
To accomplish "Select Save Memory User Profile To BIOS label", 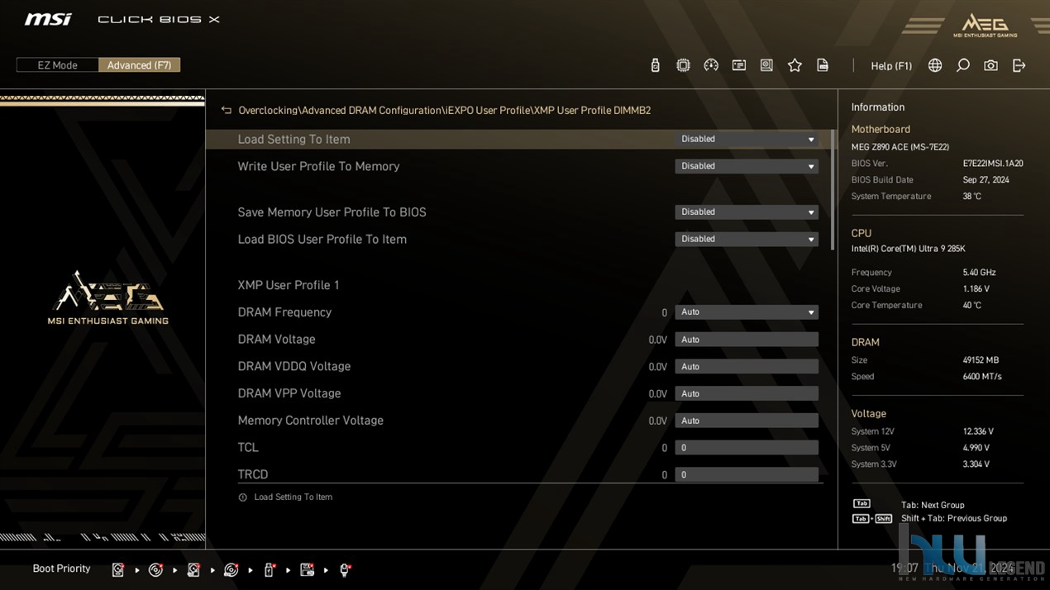I will [332, 212].
